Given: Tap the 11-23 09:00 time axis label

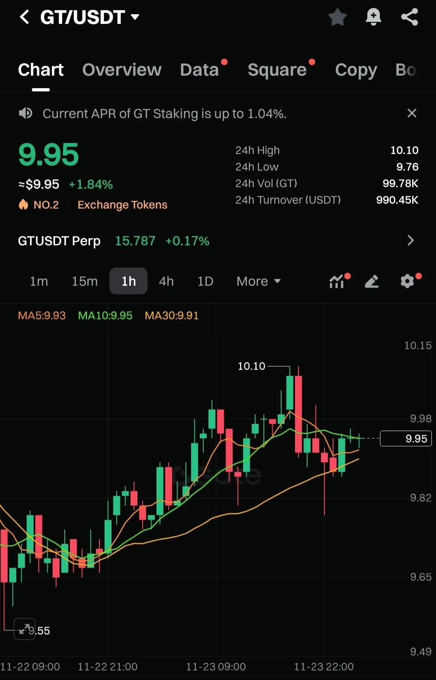Looking at the screenshot, I should [216, 667].
